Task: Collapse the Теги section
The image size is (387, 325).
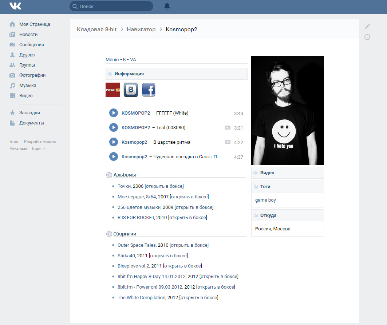Action: (x=265, y=187)
